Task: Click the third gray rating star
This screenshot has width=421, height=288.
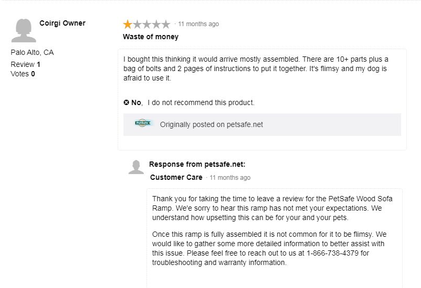Action: (147, 24)
